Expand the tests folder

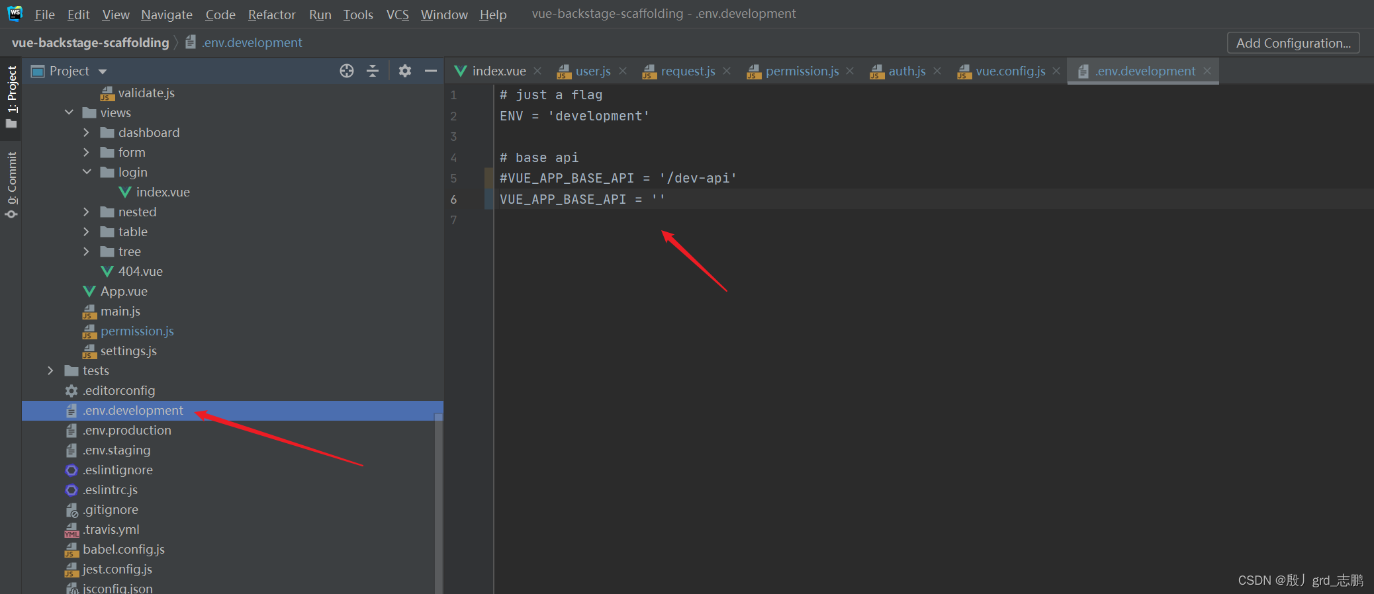point(50,370)
